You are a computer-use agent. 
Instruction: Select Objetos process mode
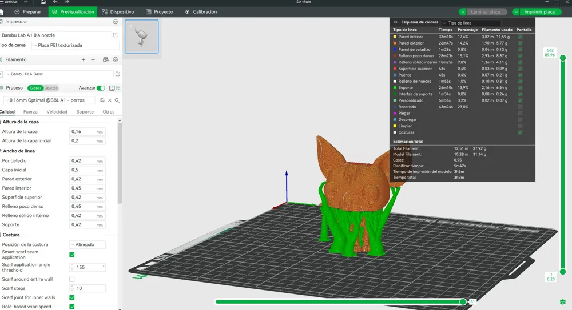[51, 88]
